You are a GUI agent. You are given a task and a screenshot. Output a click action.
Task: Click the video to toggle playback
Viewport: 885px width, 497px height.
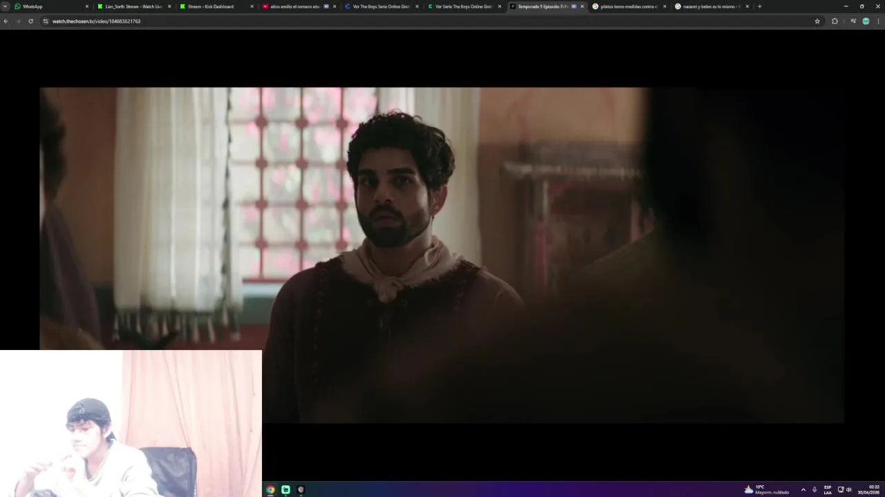[x=442, y=255]
